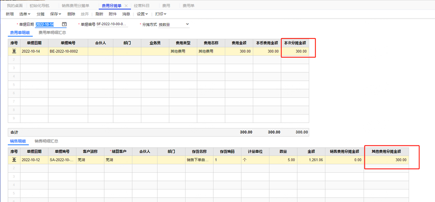Screen dimensions: 435x202
Task: Click the 2022-10-14 date cell in expense table
Action: coord(34,52)
